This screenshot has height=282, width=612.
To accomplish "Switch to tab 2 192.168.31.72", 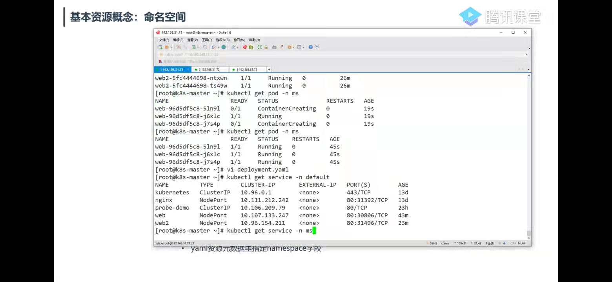I will [x=210, y=70].
